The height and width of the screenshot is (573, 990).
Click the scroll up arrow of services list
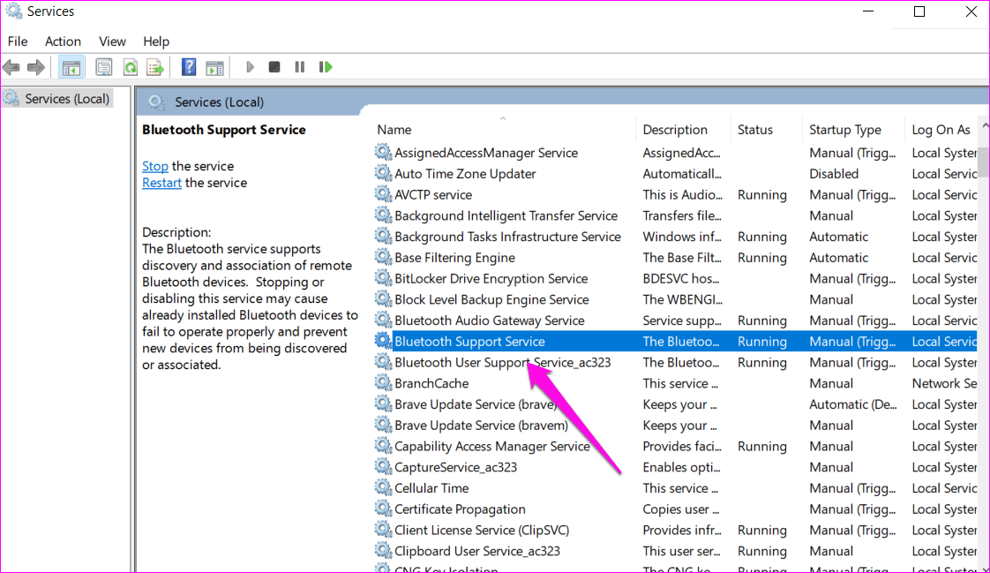tap(985, 126)
